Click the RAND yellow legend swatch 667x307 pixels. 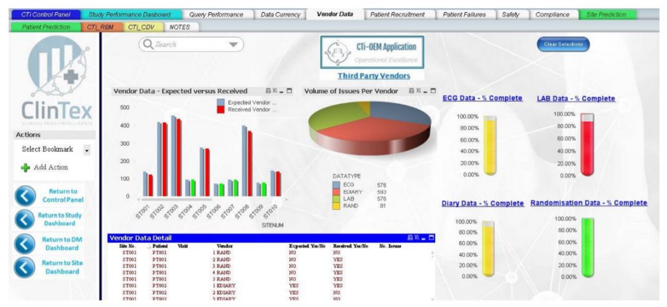(x=336, y=206)
